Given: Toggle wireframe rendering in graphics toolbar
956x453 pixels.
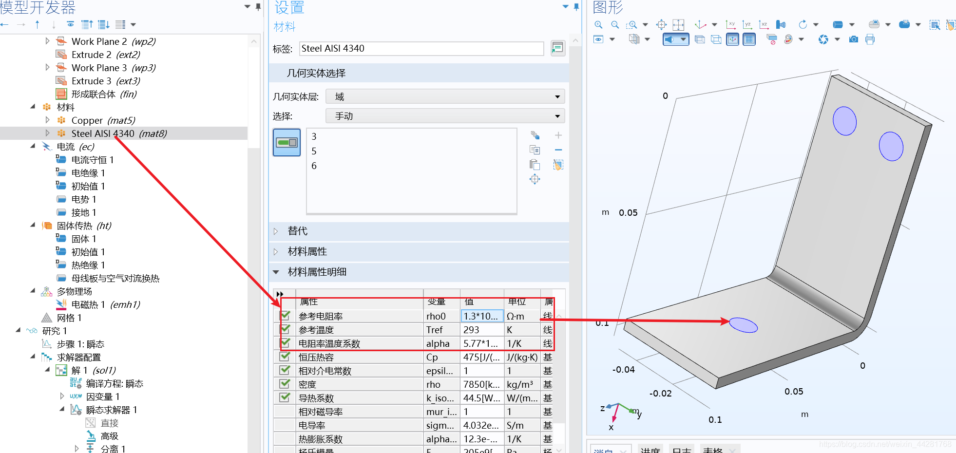Looking at the screenshot, I should 716,39.
